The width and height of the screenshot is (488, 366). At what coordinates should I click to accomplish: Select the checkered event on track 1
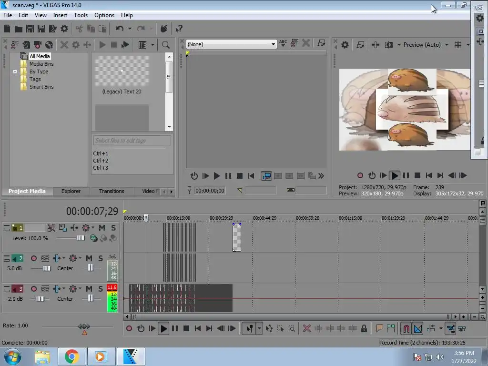coord(237,237)
